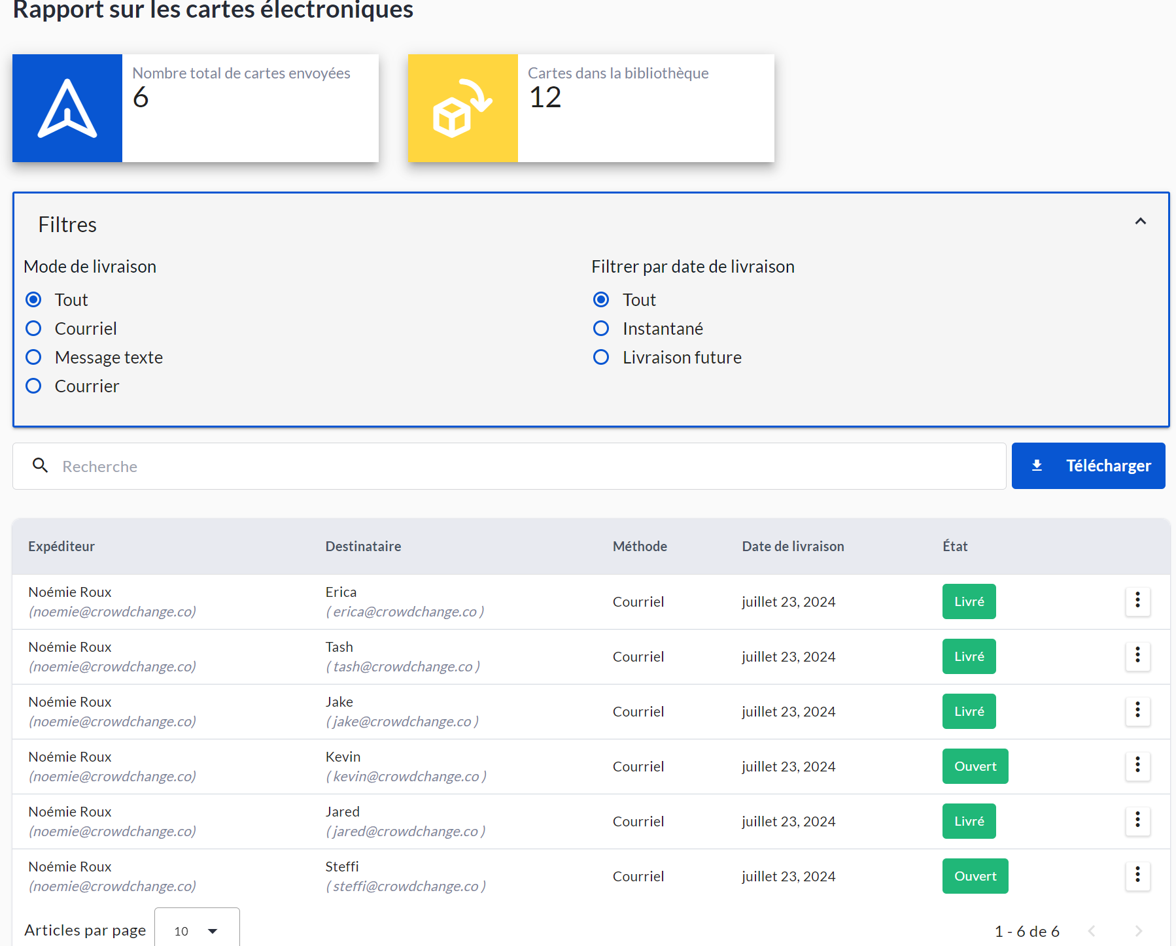The height and width of the screenshot is (946, 1176).
Task: Select Message texte delivery mode
Action: 33,357
